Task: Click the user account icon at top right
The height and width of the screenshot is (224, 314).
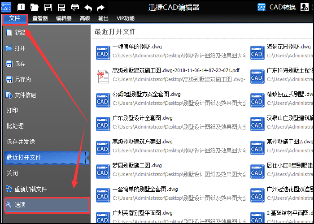Action: (305, 7)
